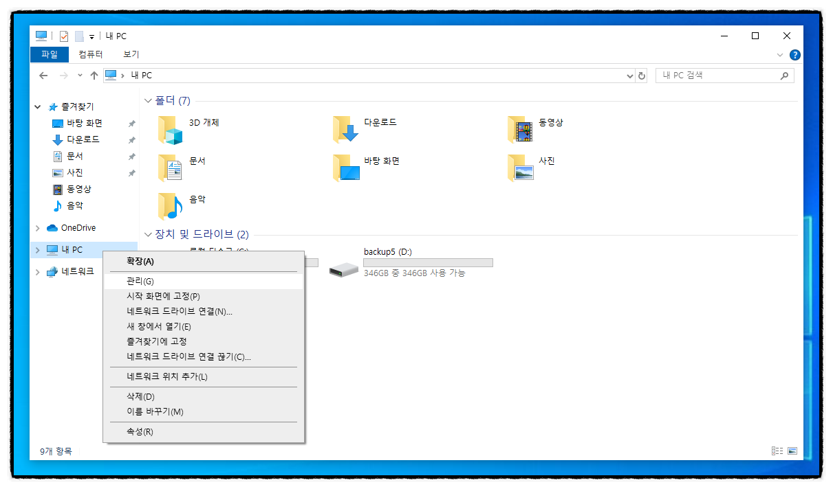833x489 pixels.
Task: Choose 삭제(D) in the context menu
Action: pos(204,396)
